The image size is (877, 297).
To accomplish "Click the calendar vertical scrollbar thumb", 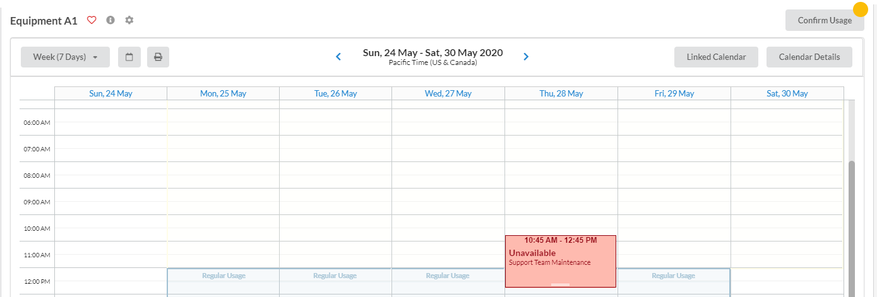I will click(852, 227).
